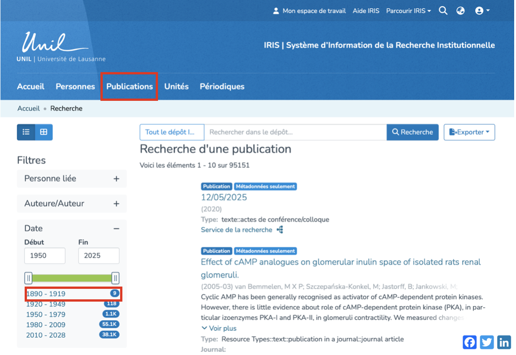Open the language globe icon
516x355 pixels.
(460, 10)
